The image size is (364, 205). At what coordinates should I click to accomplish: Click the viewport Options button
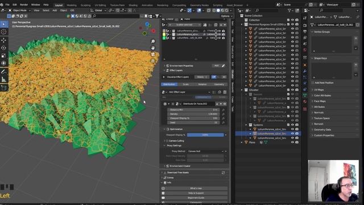[226, 16]
